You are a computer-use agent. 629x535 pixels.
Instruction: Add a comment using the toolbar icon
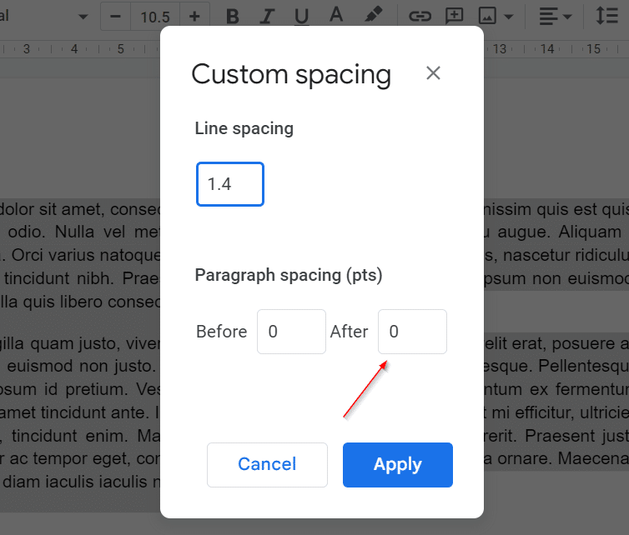pos(454,16)
